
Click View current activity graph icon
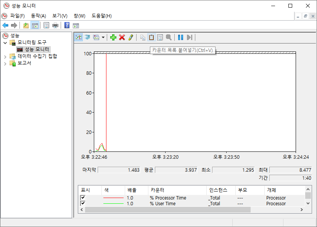tap(79, 37)
